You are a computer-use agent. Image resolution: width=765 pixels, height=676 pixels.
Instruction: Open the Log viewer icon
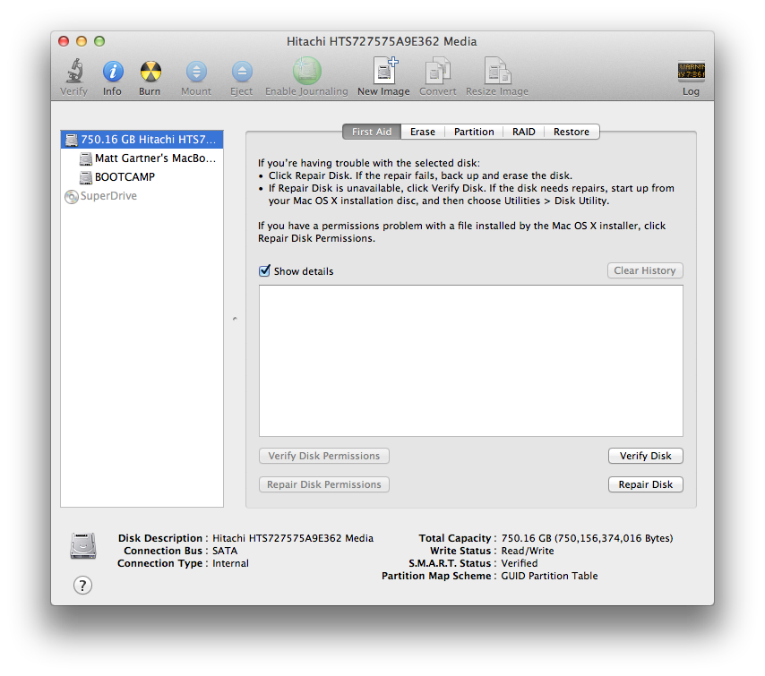691,71
